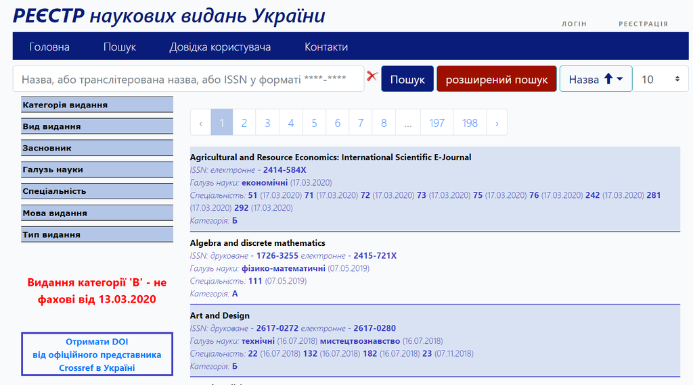
Task: Open results-per-page selector showing 10
Action: coord(660,79)
